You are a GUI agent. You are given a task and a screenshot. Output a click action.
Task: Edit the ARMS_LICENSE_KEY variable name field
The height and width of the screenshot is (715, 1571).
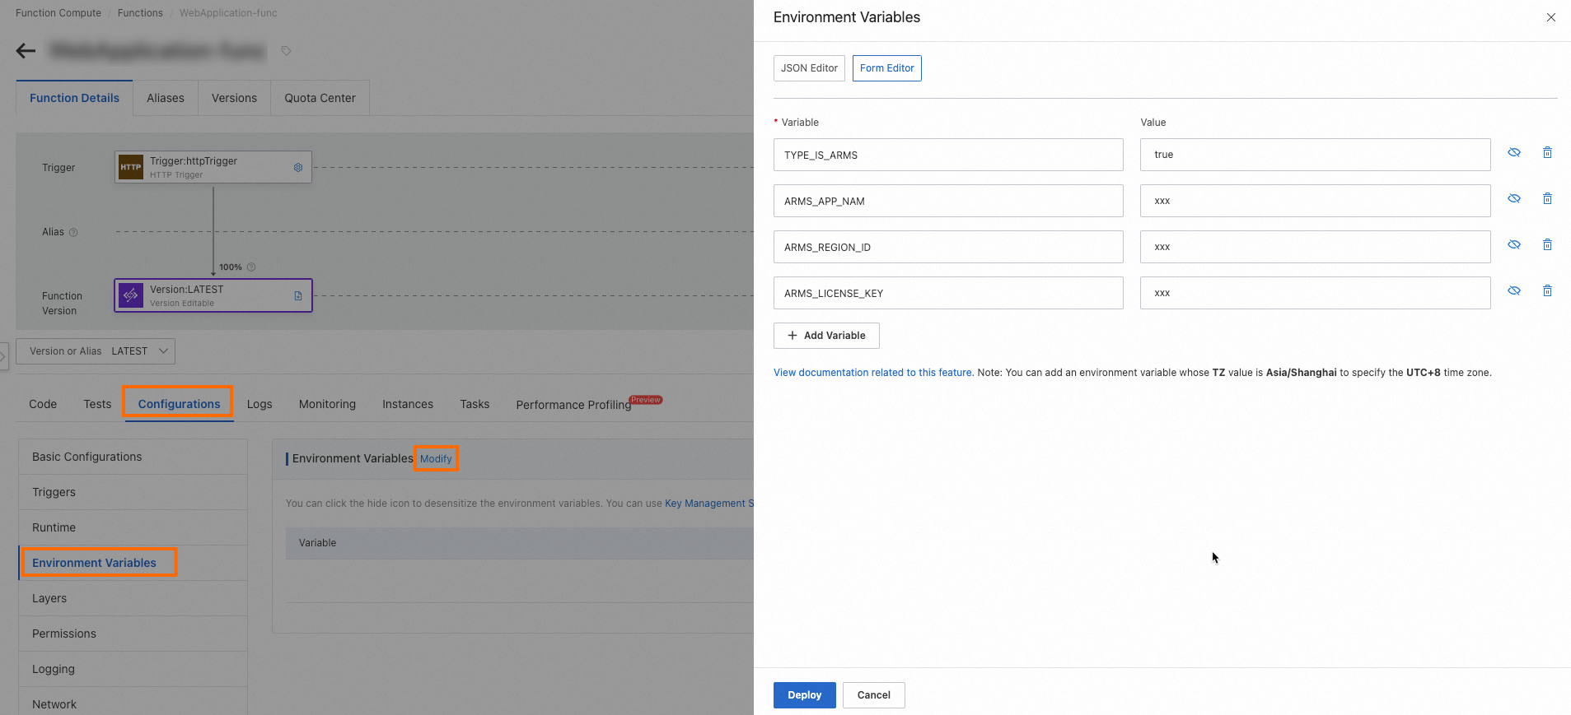click(948, 293)
